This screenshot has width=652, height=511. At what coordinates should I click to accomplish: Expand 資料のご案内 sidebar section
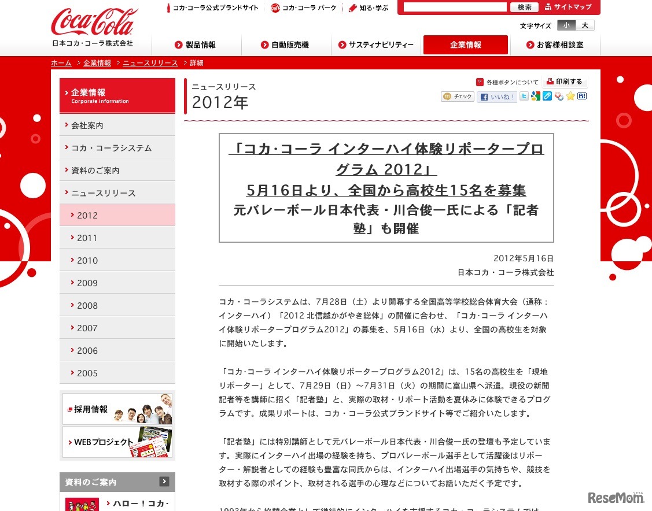pos(117,482)
